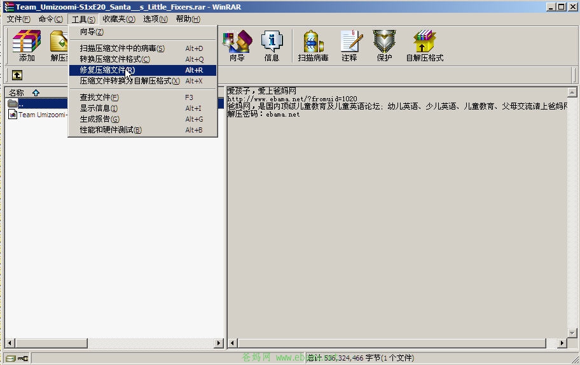Click the 爱孩子,爱上爸妈网 comment line
Viewport: 580px width, 365px height.
pos(261,91)
